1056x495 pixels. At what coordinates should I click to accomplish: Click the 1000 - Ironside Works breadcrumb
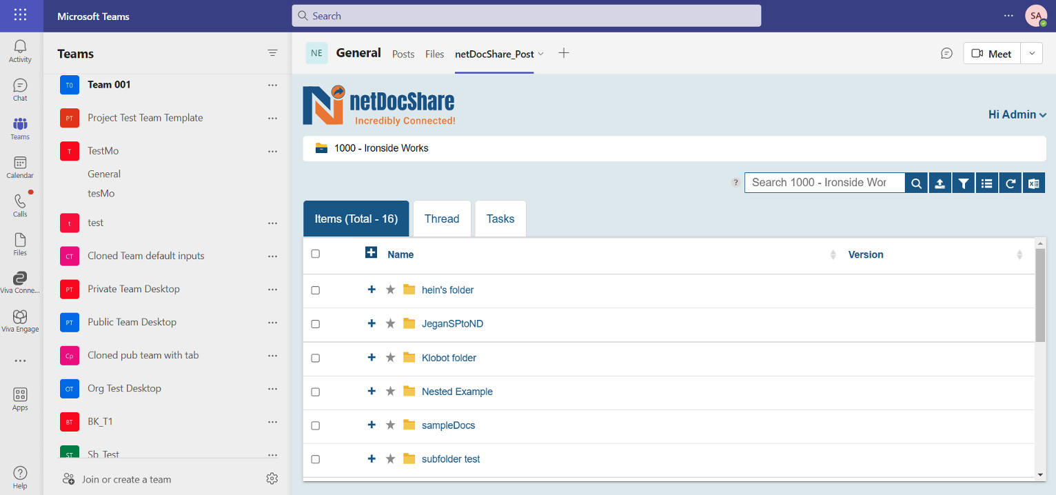[381, 148]
